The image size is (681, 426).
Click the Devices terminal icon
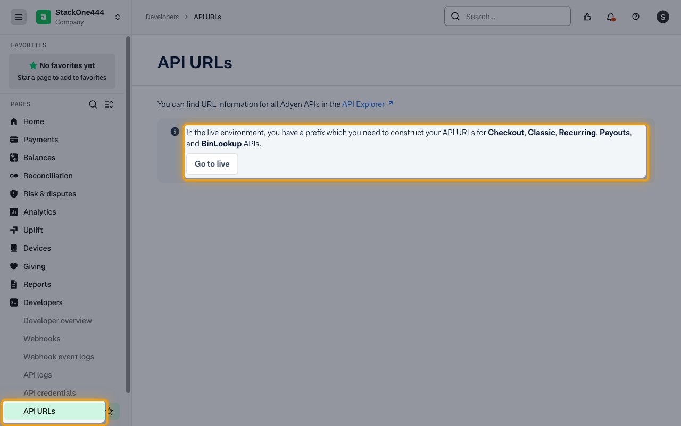point(14,248)
